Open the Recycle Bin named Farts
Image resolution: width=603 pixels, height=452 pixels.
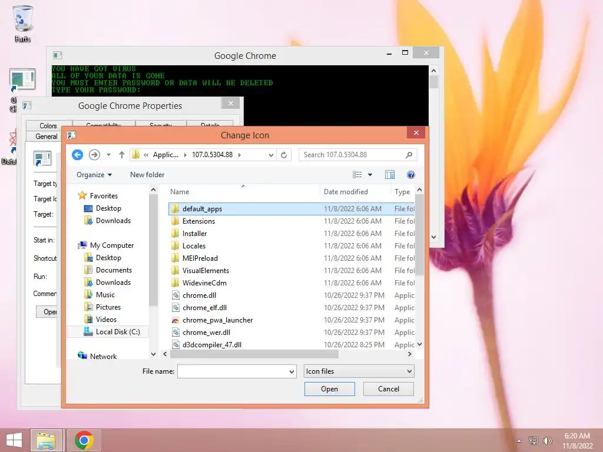point(22,24)
